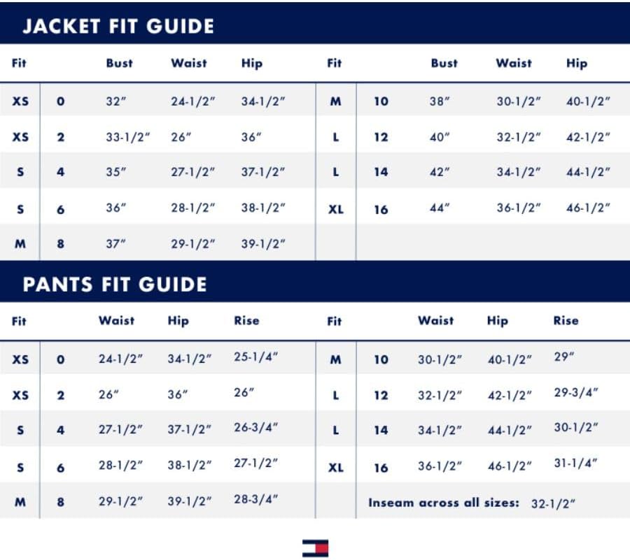This screenshot has height=560, width=630.
Task: Select the 32-1/2" inseam measurement value
Action: click(553, 503)
